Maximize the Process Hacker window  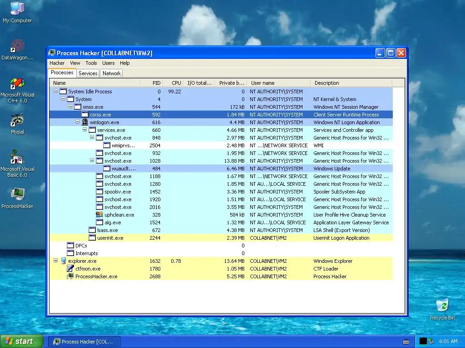[391, 53]
